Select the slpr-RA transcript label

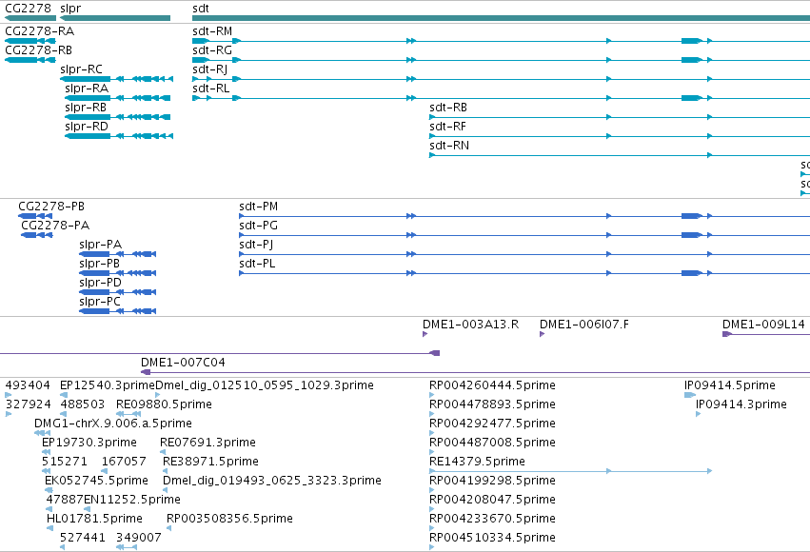coord(87,89)
